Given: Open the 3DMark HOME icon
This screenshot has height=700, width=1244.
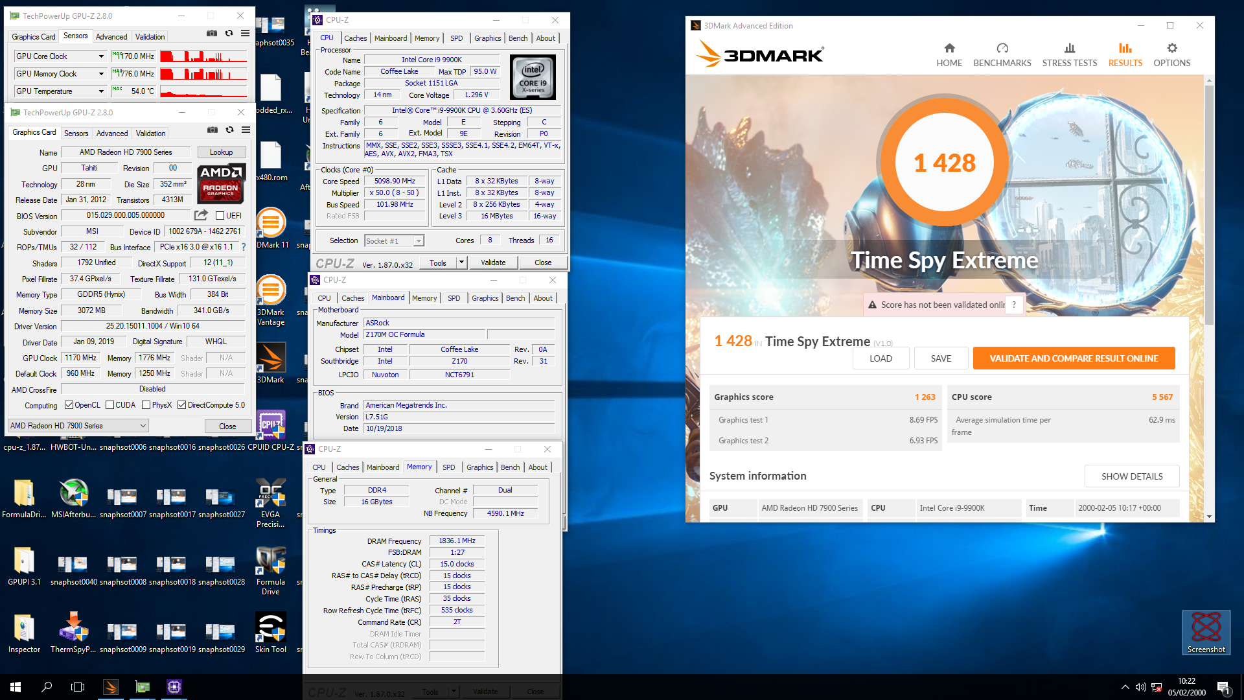Looking at the screenshot, I should coord(949,48).
